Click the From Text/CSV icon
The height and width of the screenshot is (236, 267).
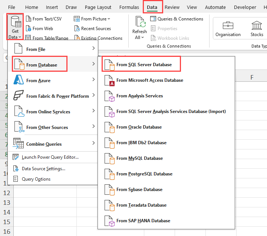click(x=28, y=19)
